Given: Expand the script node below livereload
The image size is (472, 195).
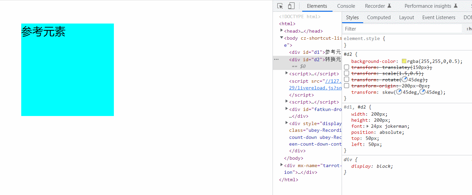Looking at the screenshot, I should [x=287, y=101].
